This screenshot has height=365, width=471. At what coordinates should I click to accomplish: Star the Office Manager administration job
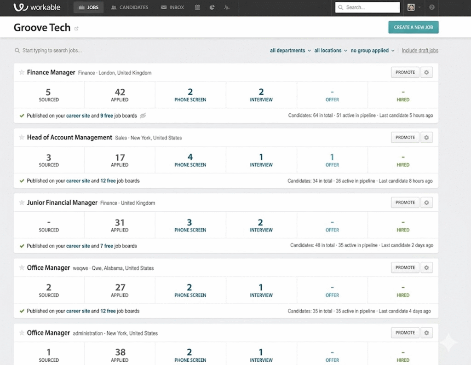pyautogui.click(x=22, y=332)
